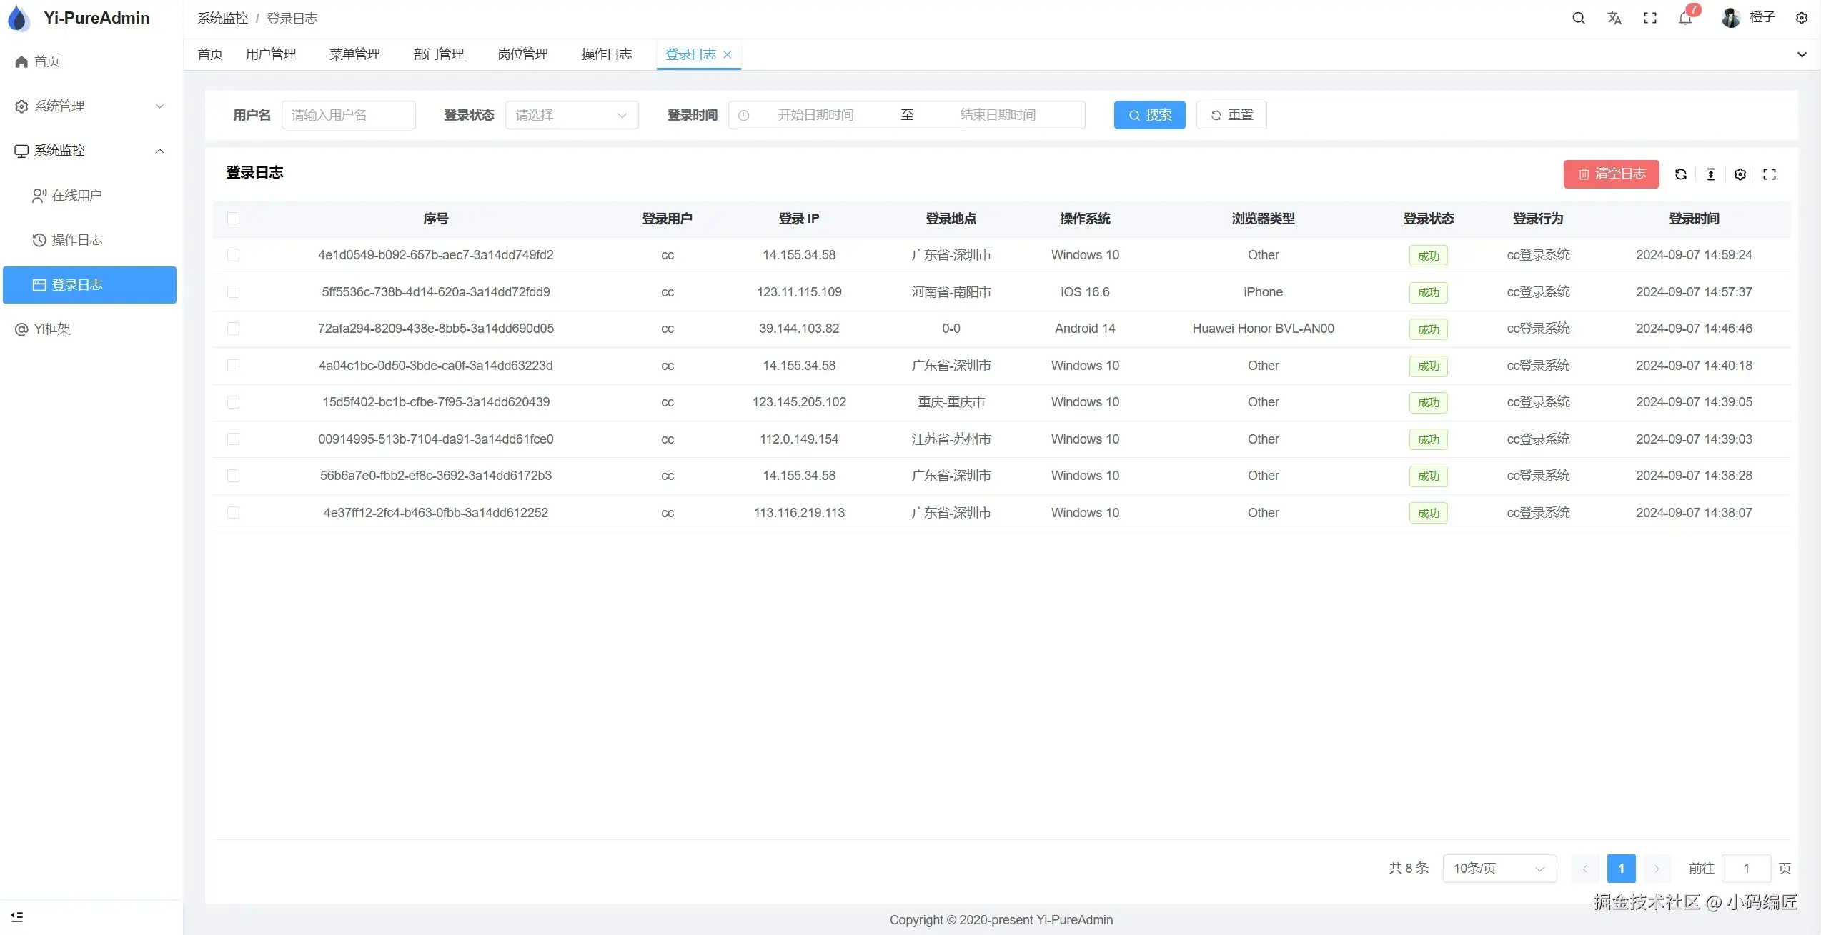
Task: Switch to the 用户管理 tab
Action: (x=271, y=54)
